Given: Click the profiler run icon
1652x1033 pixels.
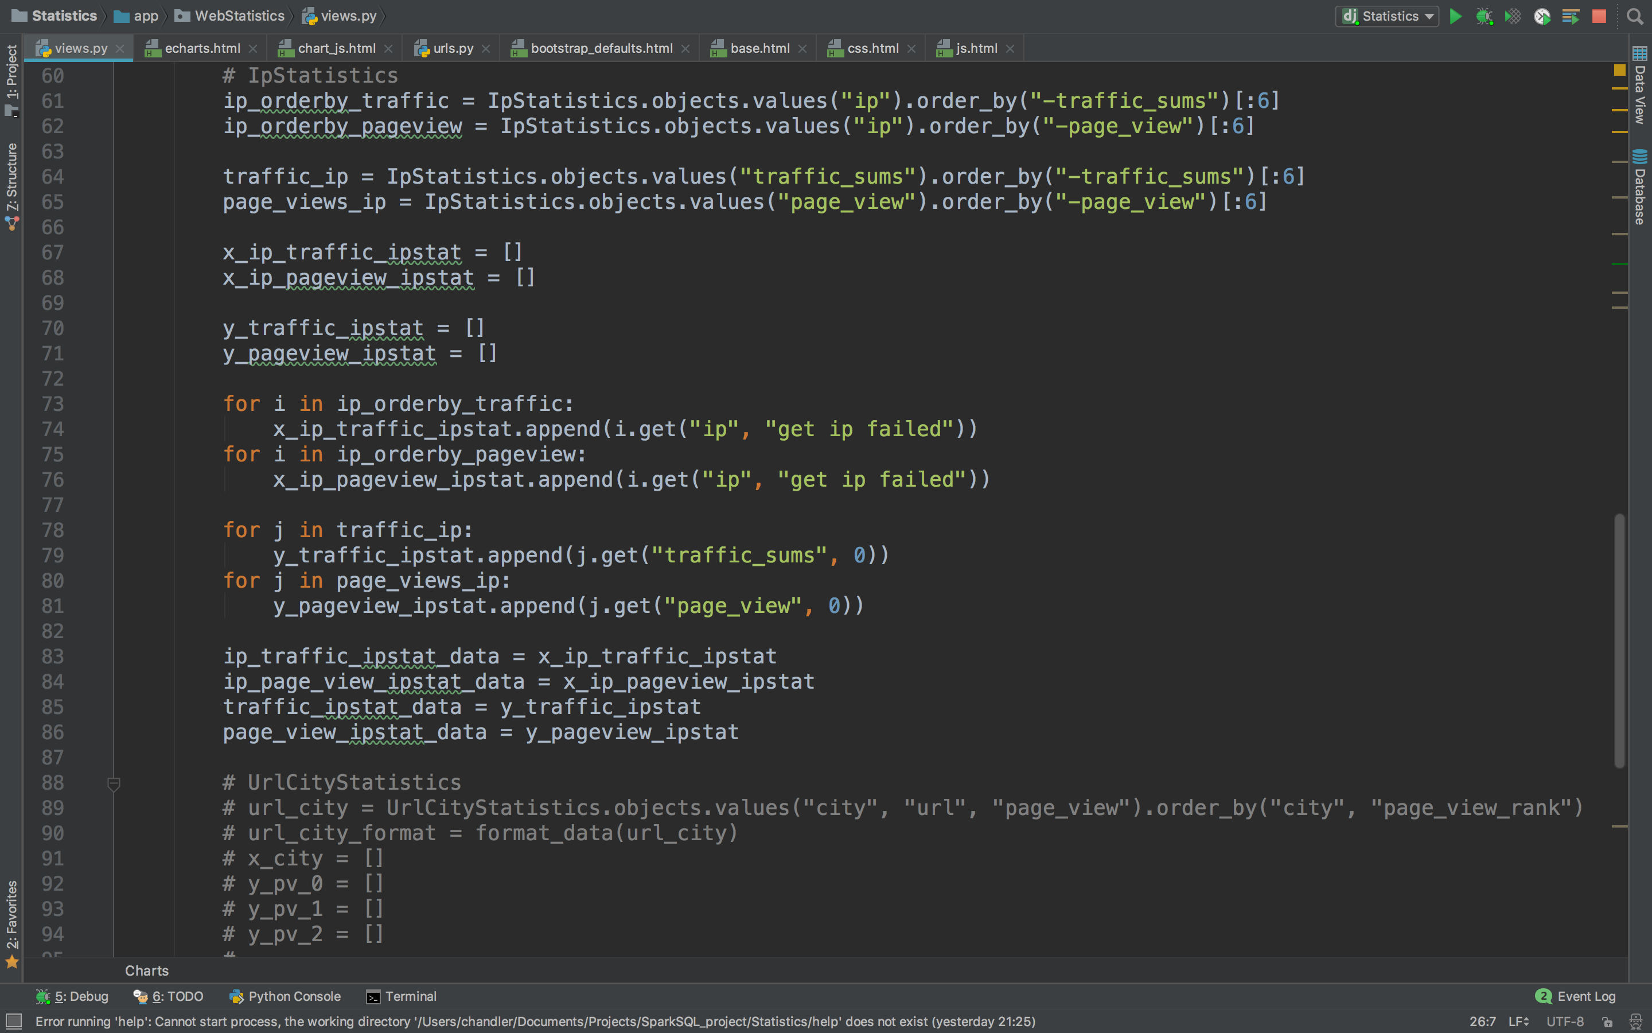Looking at the screenshot, I should (1541, 15).
